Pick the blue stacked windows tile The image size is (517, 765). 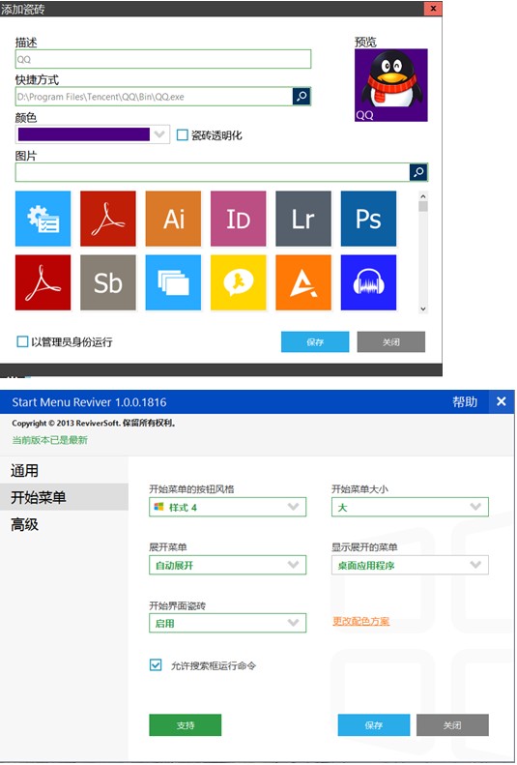tap(173, 282)
